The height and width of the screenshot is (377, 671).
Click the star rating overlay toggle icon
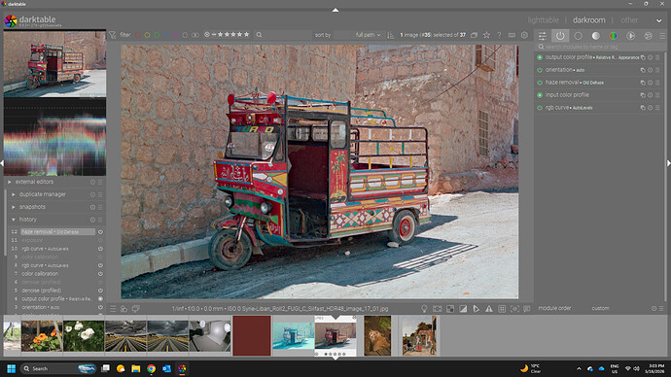tap(486, 35)
